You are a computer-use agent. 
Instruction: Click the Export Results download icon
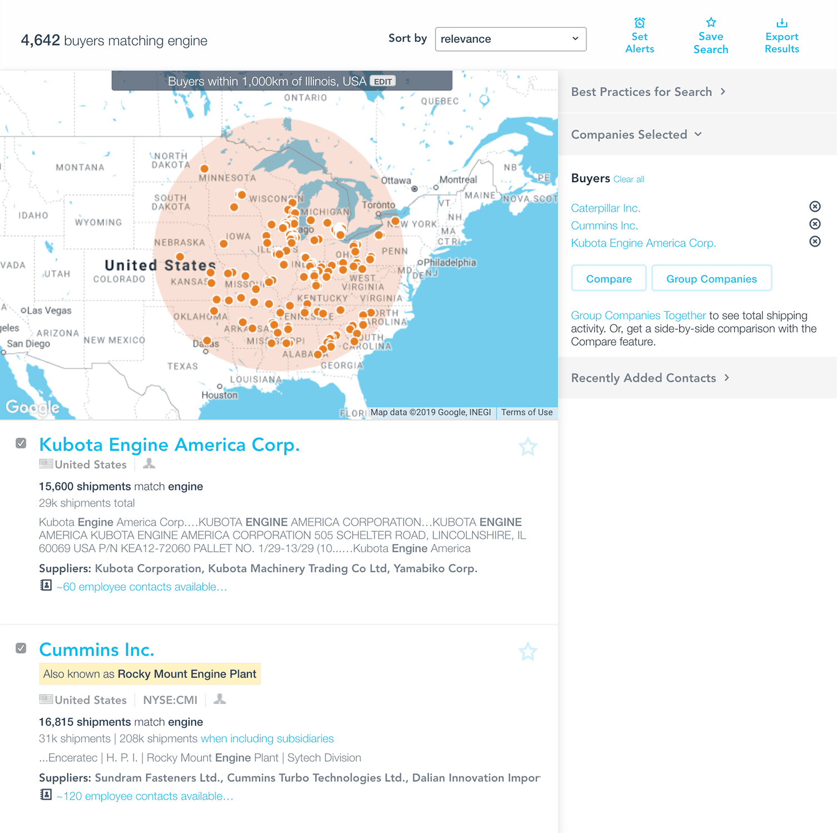point(782,23)
